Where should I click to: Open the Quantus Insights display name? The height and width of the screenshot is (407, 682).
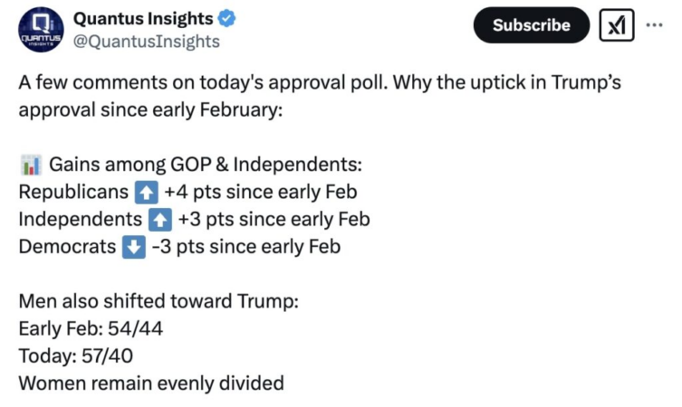coord(143,19)
